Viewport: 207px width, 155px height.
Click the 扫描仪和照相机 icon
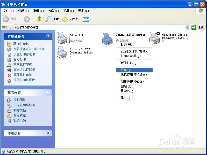coord(9,105)
